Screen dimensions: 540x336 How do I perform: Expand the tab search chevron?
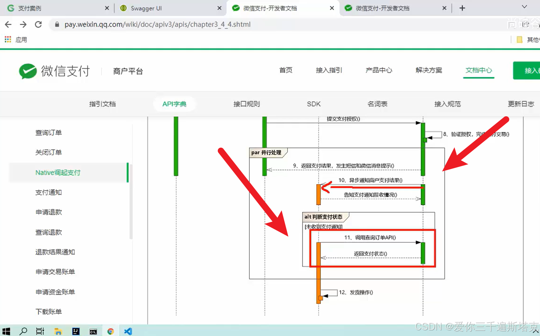524,7
